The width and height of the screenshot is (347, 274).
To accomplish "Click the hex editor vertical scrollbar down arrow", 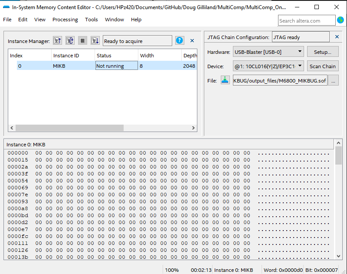I will pos(338,256).
